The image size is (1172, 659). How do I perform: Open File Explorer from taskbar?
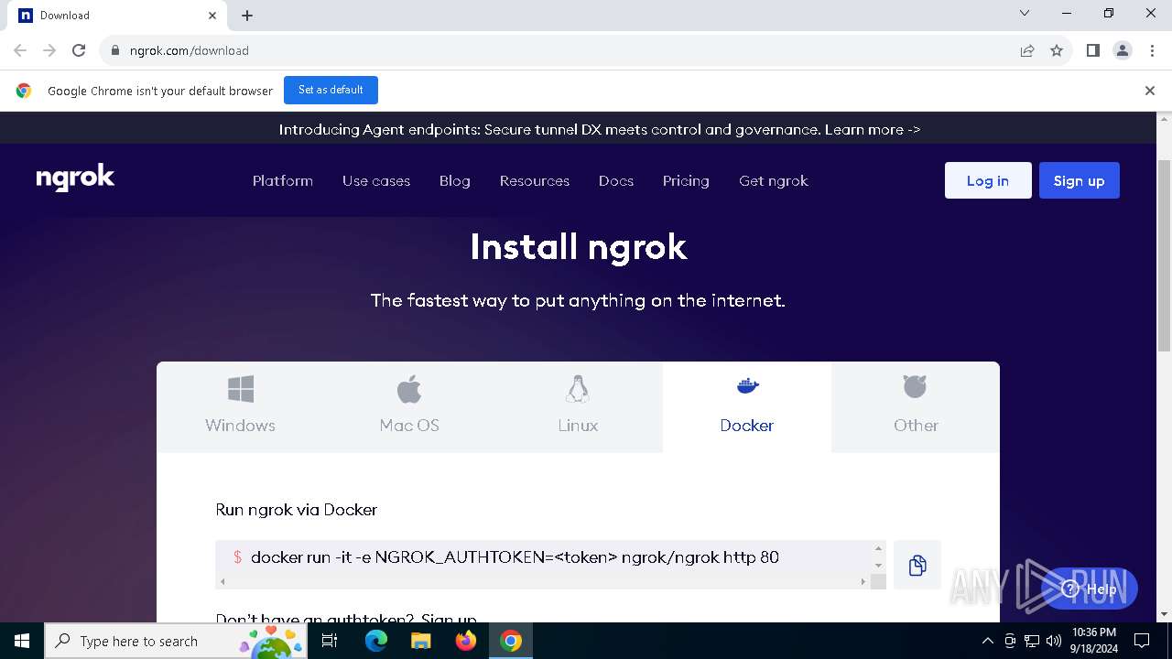pyautogui.click(x=420, y=641)
